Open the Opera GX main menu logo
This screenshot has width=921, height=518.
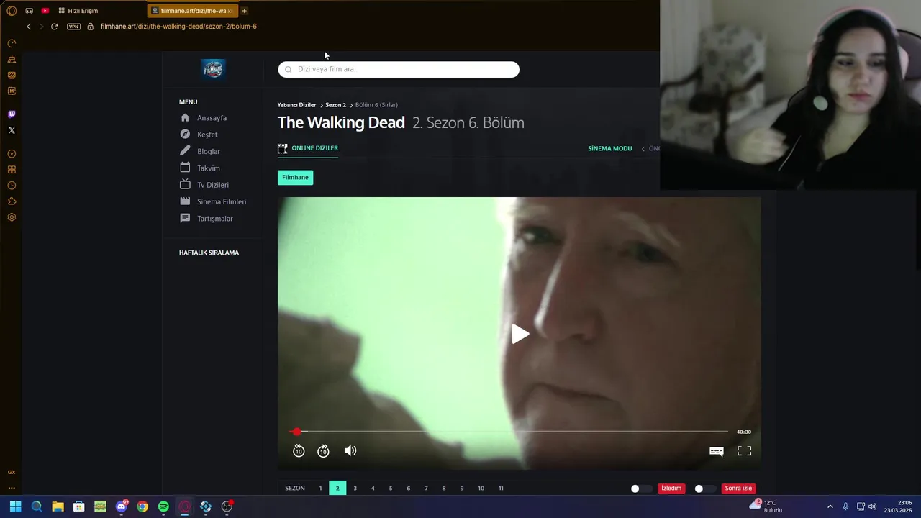pos(12,11)
